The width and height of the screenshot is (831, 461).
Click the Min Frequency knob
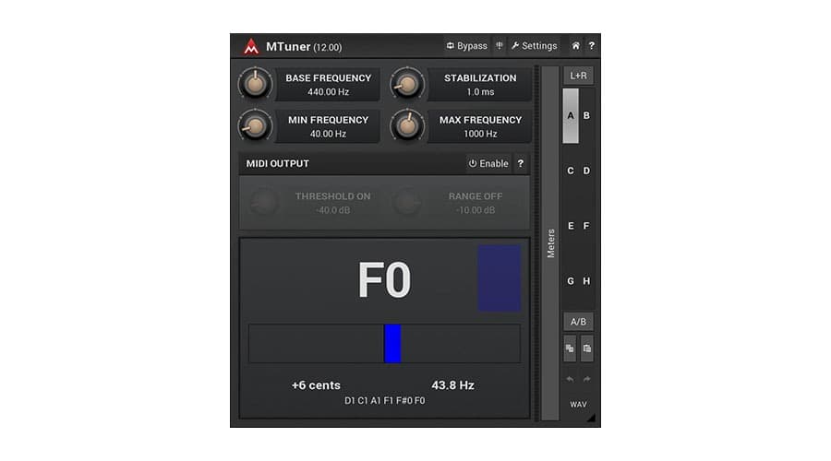(x=256, y=126)
